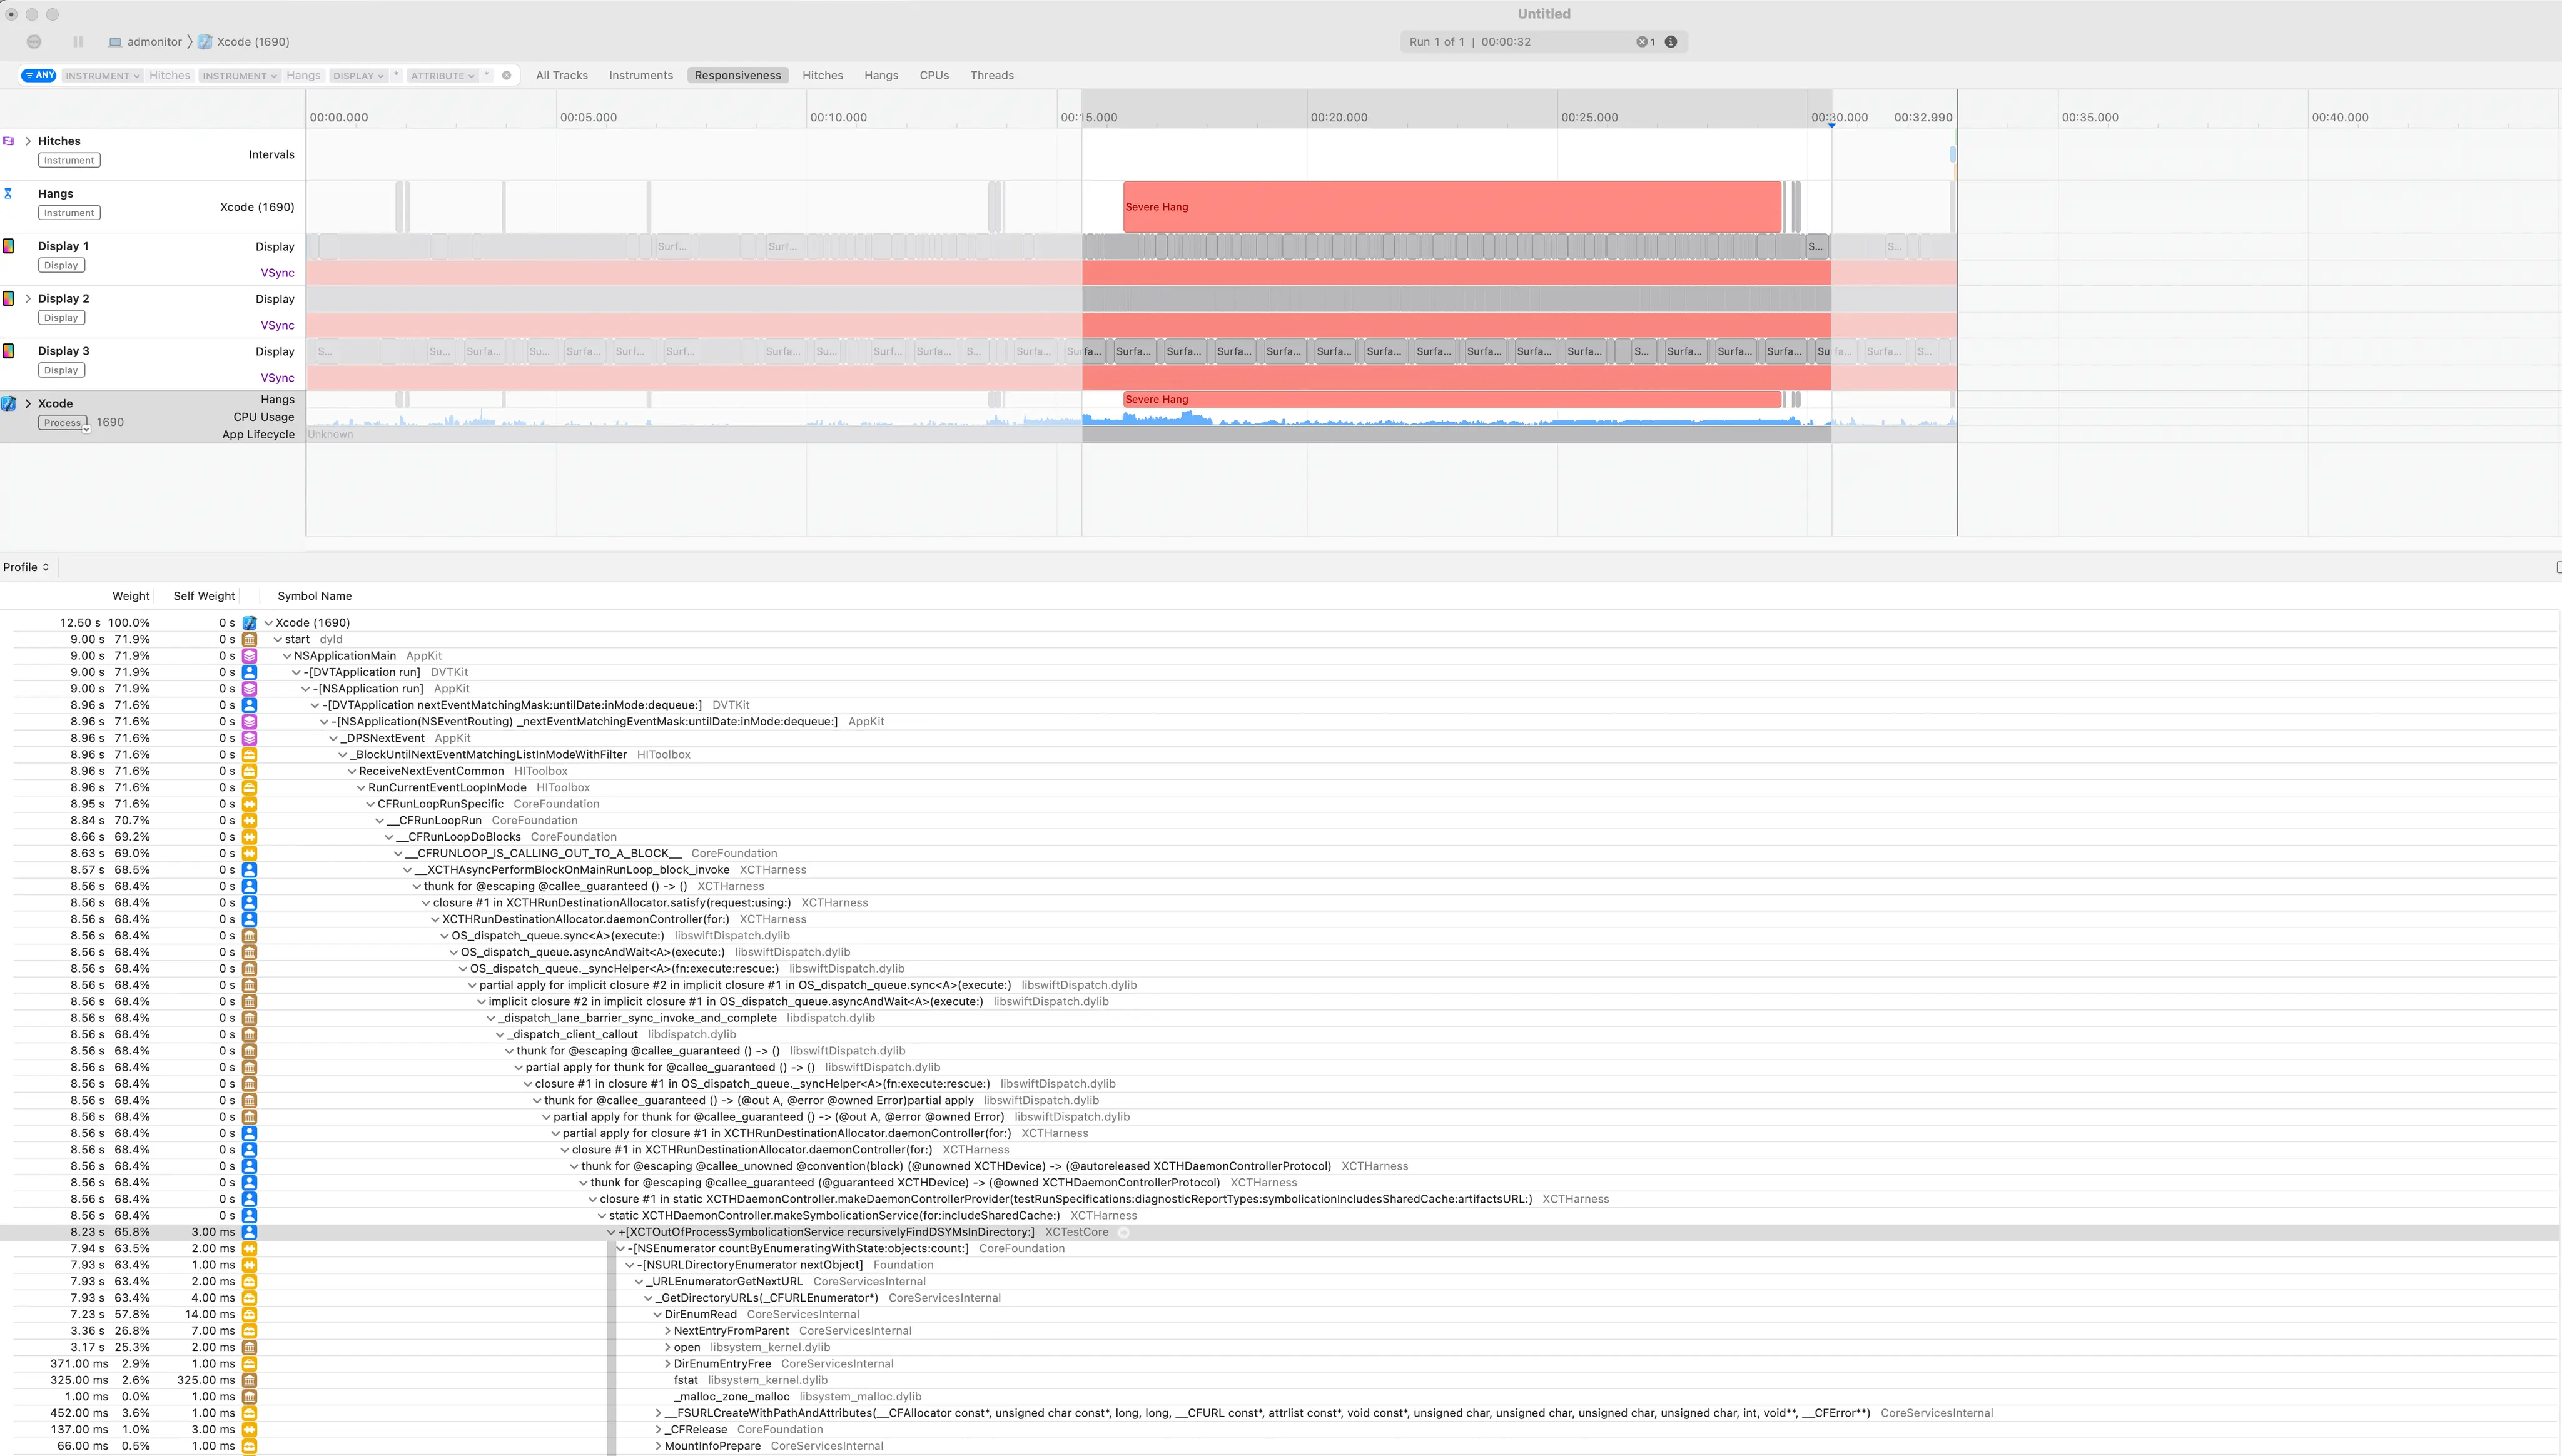This screenshot has height=1456, width=2562.
Task: Click the Hitches track film-strip icon
Action: [9, 141]
